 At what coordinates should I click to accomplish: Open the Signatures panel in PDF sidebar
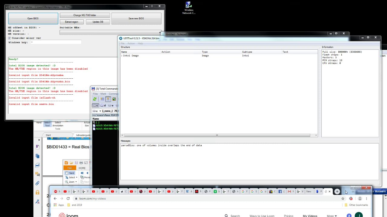pyautogui.click(x=37, y=201)
